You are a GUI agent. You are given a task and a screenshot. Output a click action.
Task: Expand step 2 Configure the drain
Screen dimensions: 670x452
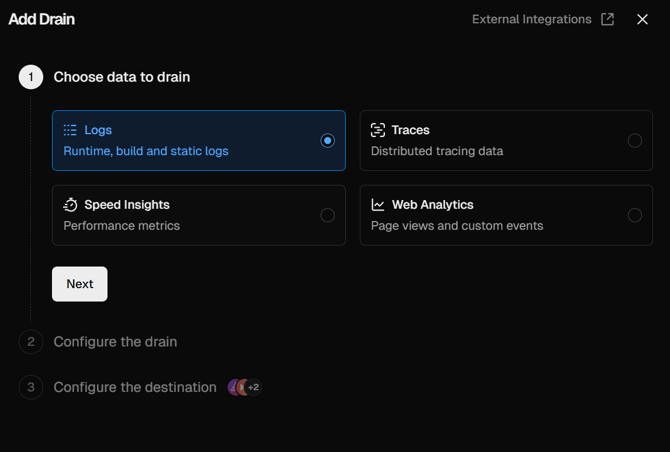pyautogui.click(x=115, y=342)
